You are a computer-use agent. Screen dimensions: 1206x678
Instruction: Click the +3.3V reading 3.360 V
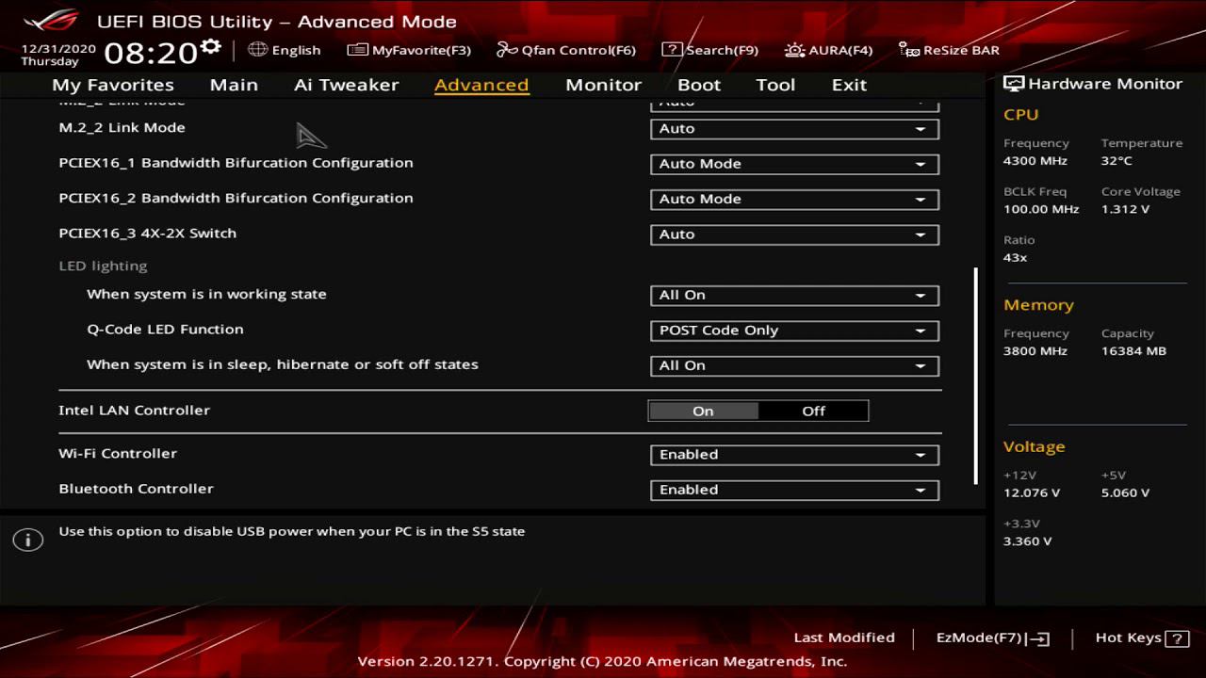pyautogui.click(x=1028, y=541)
